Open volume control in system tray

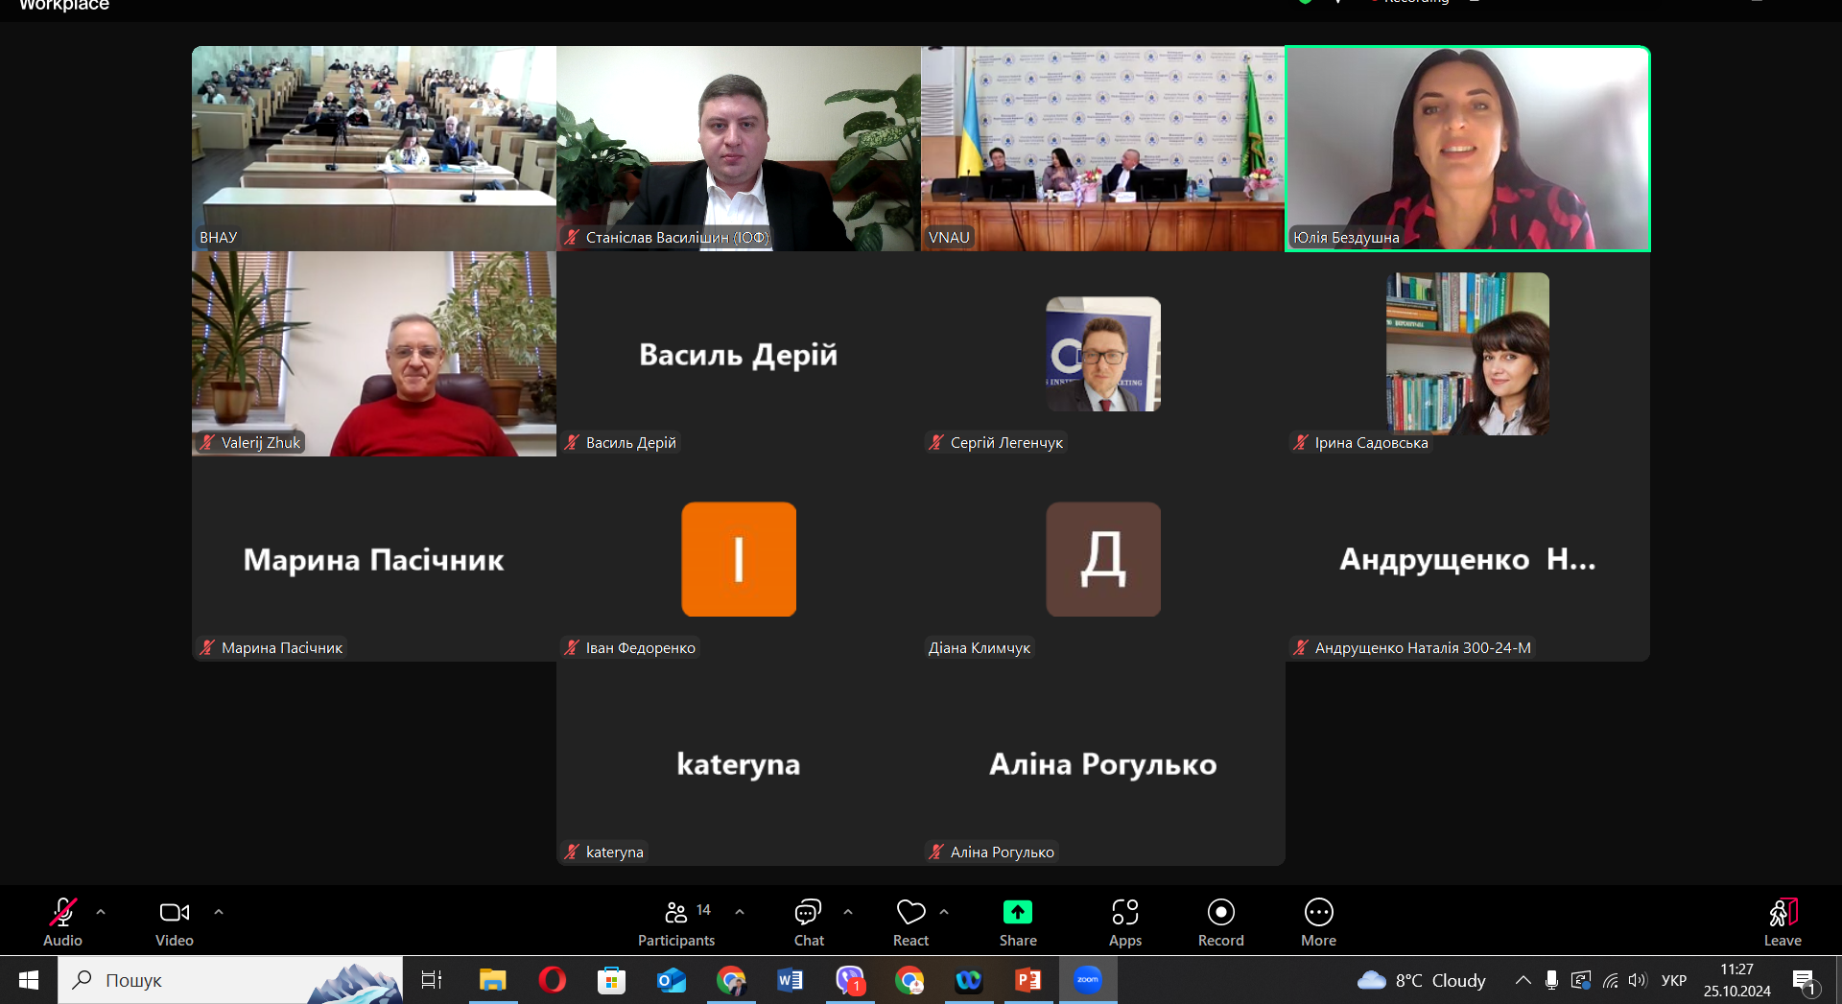1638,980
